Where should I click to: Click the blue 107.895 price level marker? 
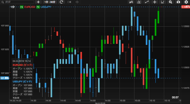pyautogui.click(x=4, y=78)
